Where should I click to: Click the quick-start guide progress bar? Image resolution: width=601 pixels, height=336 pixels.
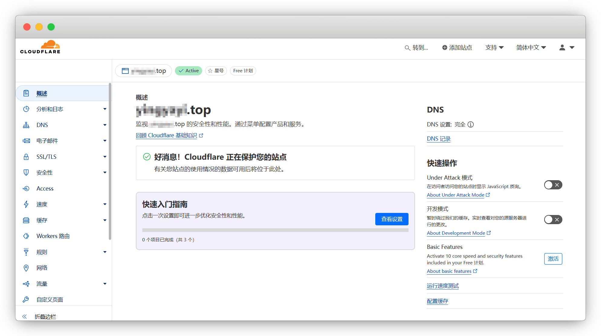(x=275, y=230)
